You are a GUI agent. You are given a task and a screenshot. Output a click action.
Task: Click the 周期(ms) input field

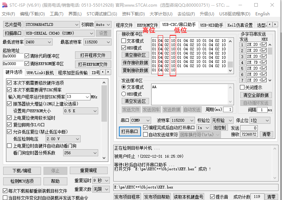coord(228,109)
